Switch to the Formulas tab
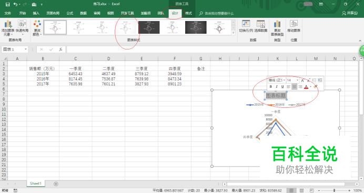 pos(70,13)
